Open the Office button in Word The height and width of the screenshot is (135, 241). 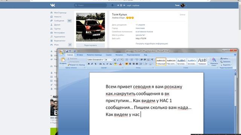[61, 52]
